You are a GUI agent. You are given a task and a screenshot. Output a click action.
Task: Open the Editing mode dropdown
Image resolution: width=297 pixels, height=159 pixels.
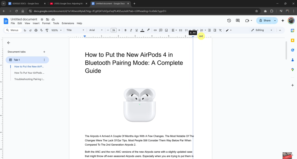click(x=262, y=30)
